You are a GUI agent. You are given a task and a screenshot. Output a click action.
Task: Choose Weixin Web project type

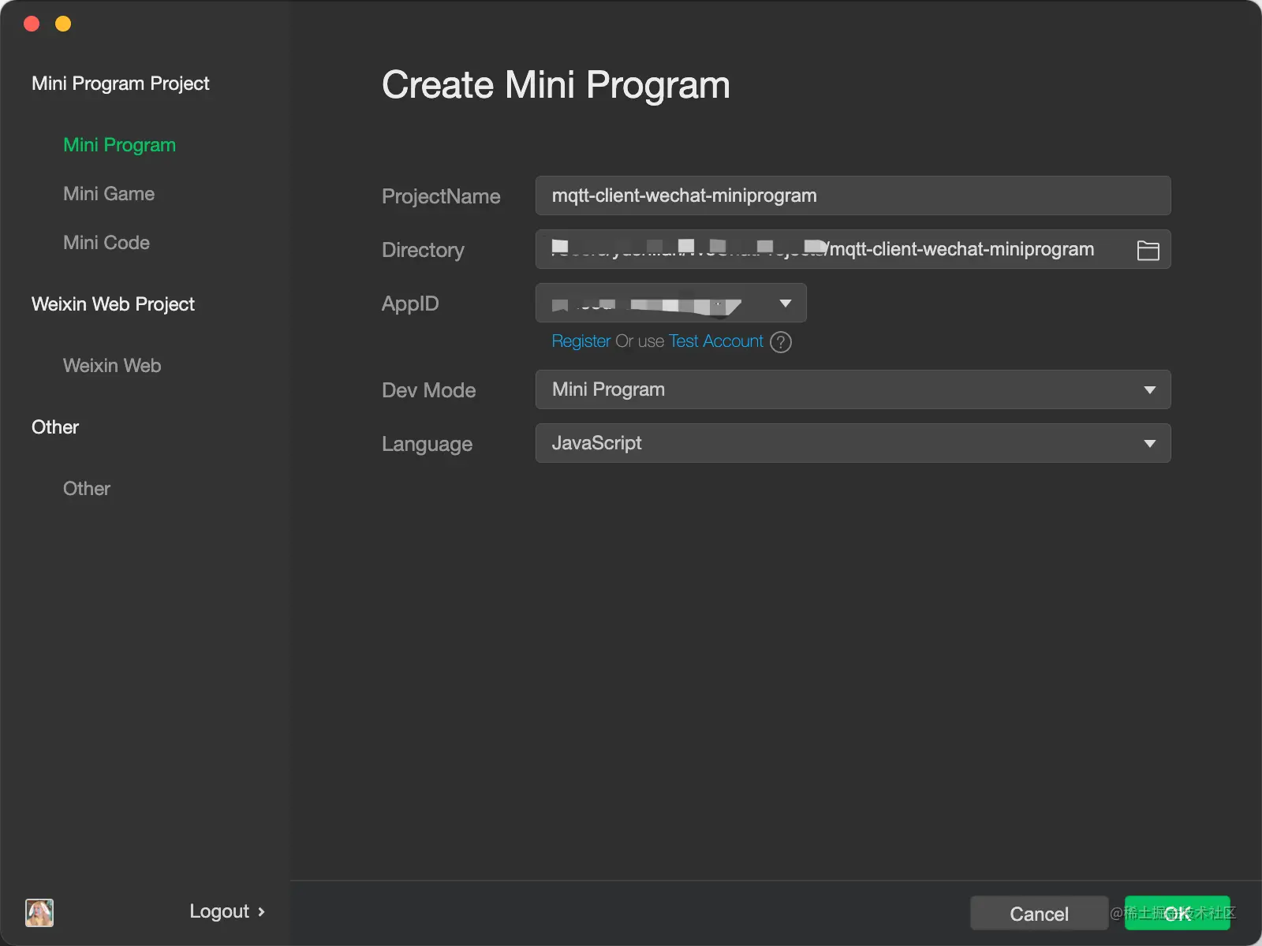point(112,366)
